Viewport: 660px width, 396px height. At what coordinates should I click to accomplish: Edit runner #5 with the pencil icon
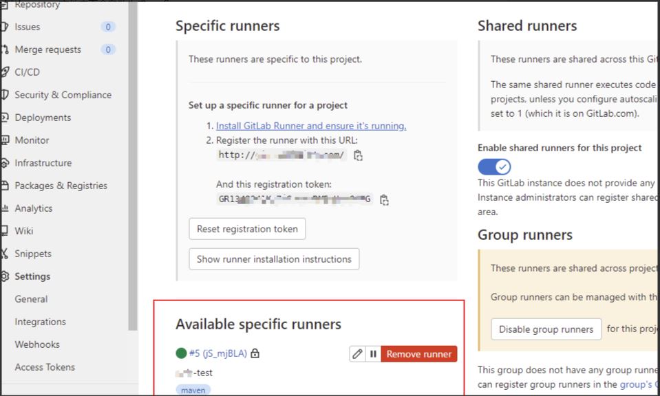pos(356,353)
